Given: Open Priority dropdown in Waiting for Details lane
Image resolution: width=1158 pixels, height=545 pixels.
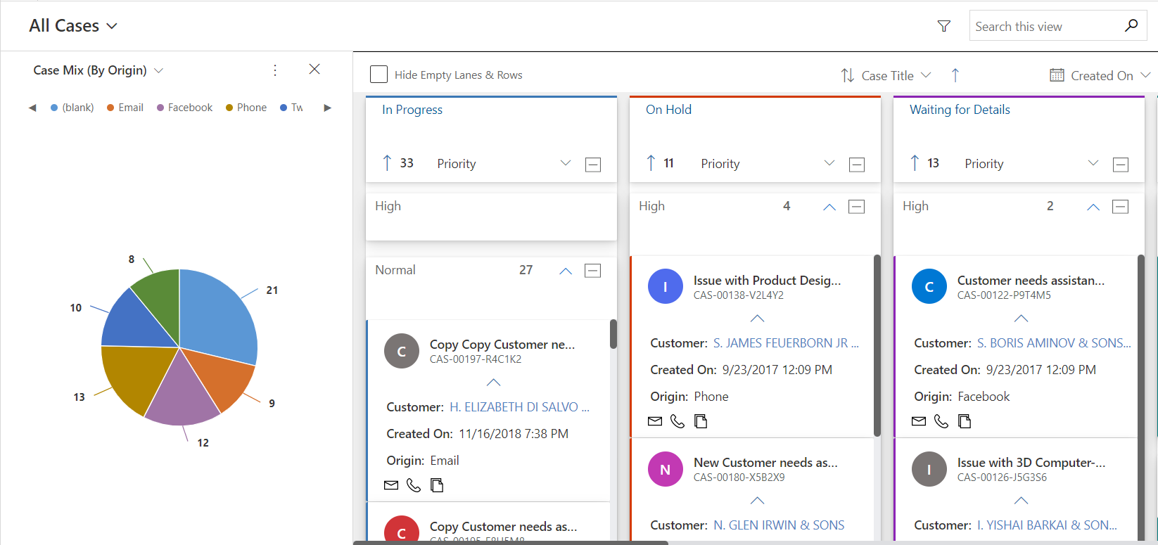Looking at the screenshot, I should [1093, 163].
